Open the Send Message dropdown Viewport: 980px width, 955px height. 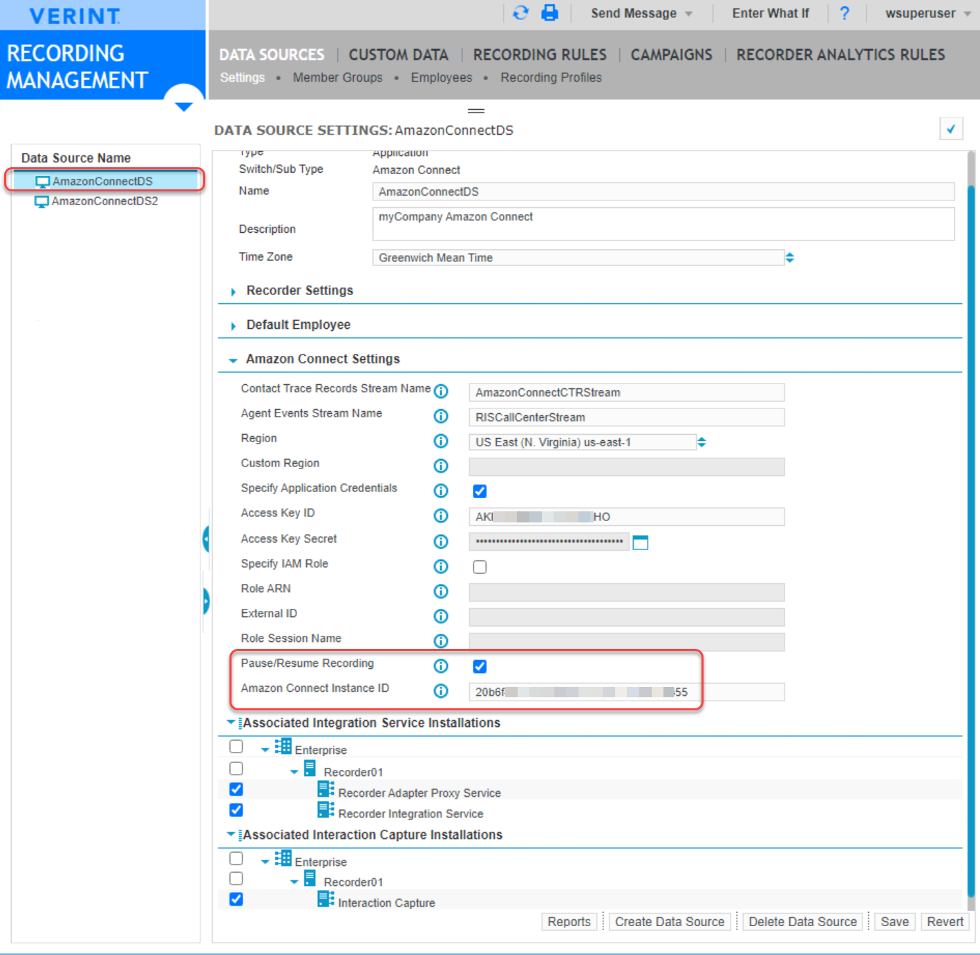641,13
